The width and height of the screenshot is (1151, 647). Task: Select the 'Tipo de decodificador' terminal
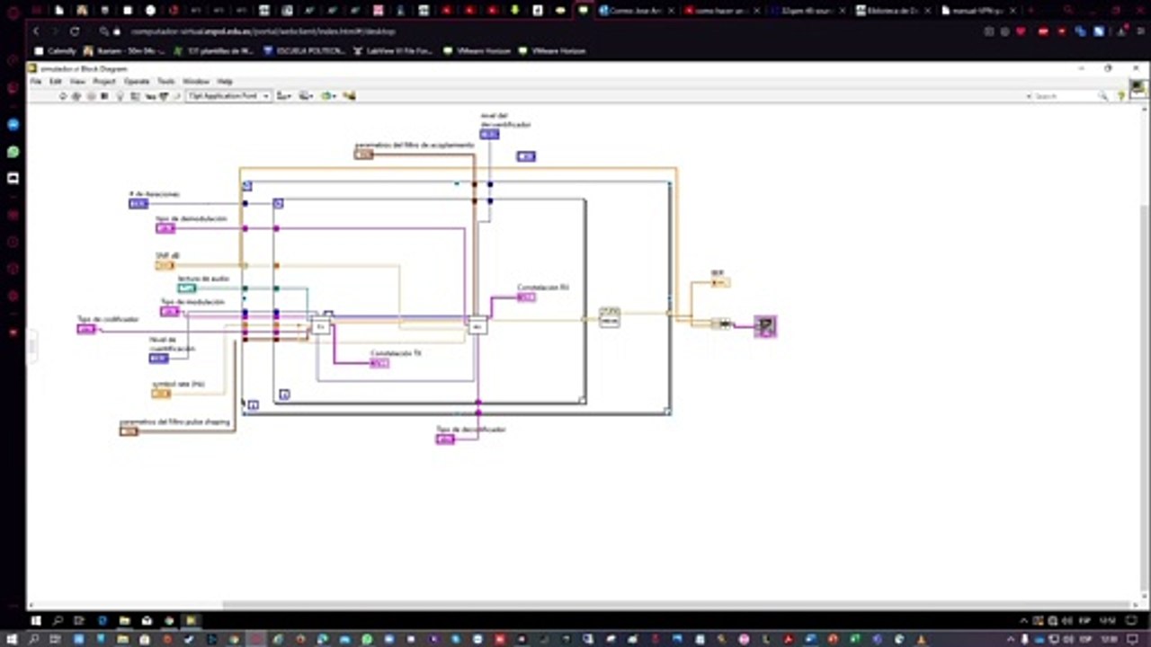pos(445,439)
